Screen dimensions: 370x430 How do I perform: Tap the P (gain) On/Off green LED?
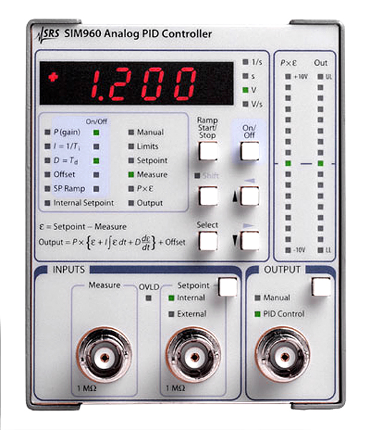(96, 133)
